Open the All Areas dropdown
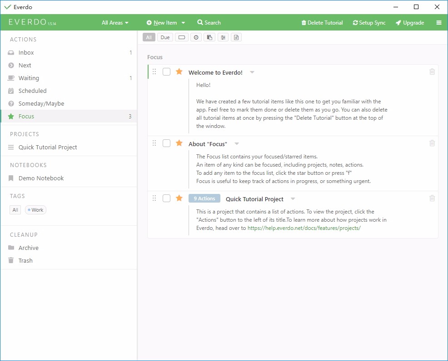The image size is (448, 361). [x=115, y=23]
